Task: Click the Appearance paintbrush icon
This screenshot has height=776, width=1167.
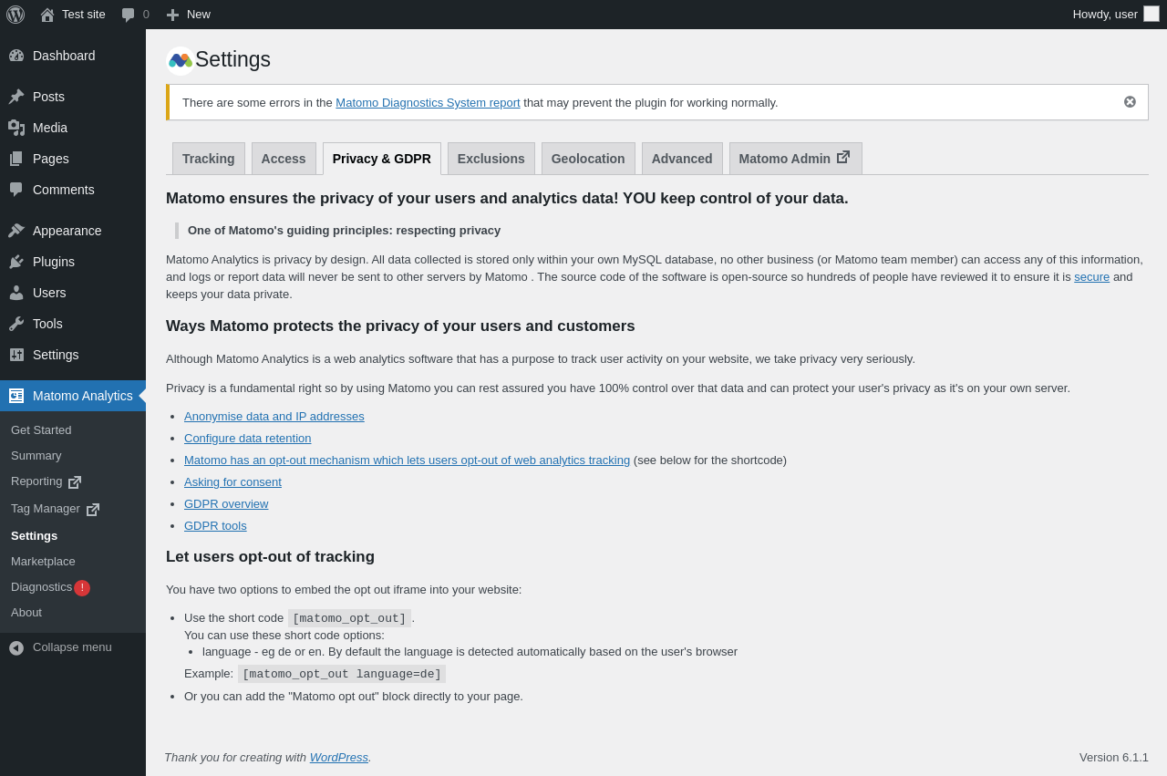Action: point(16,231)
